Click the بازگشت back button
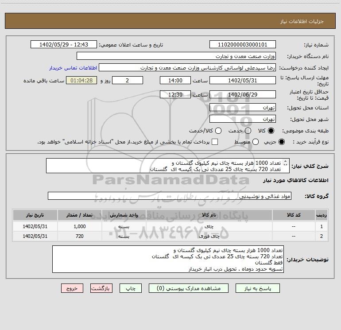341x330 pixels. tap(101, 288)
